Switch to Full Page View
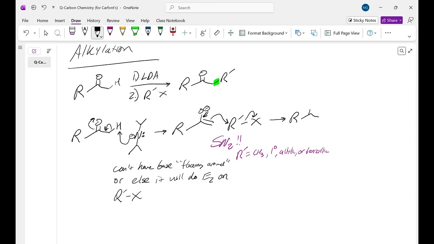Image resolution: width=434 pixels, height=244 pixels. click(x=342, y=33)
